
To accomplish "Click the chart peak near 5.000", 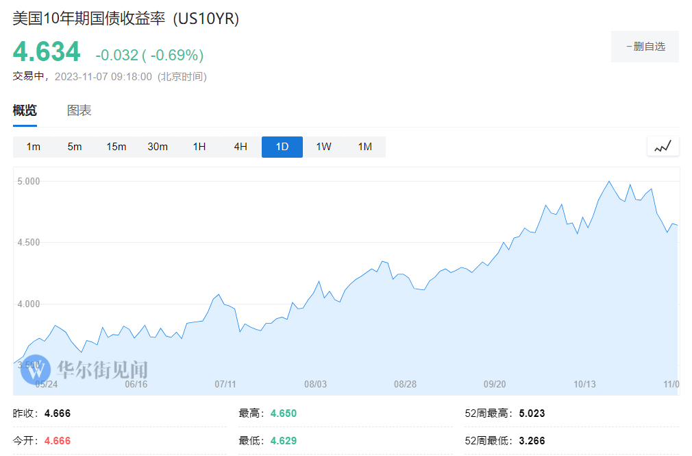I will 608,182.
